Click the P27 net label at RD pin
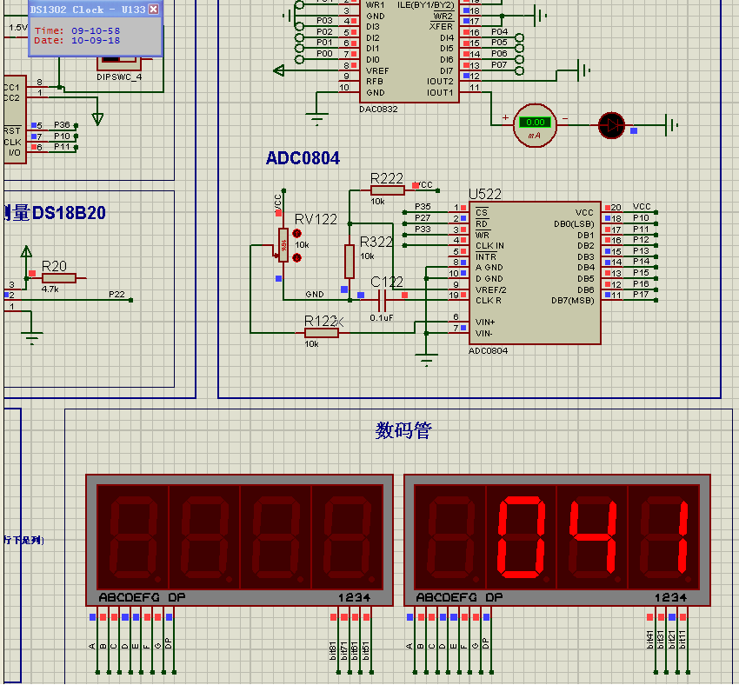The image size is (739, 685). pyautogui.click(x=423, y=217)
